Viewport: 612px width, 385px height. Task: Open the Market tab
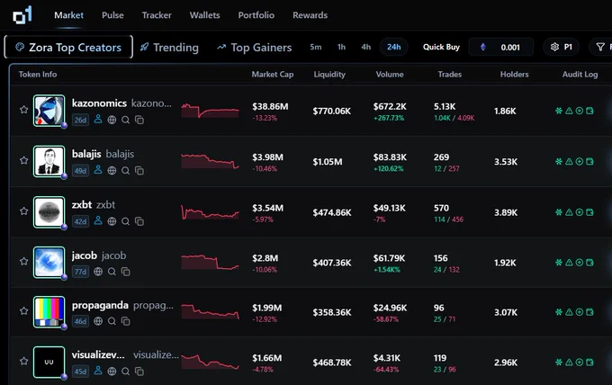(x=68, y=15)
